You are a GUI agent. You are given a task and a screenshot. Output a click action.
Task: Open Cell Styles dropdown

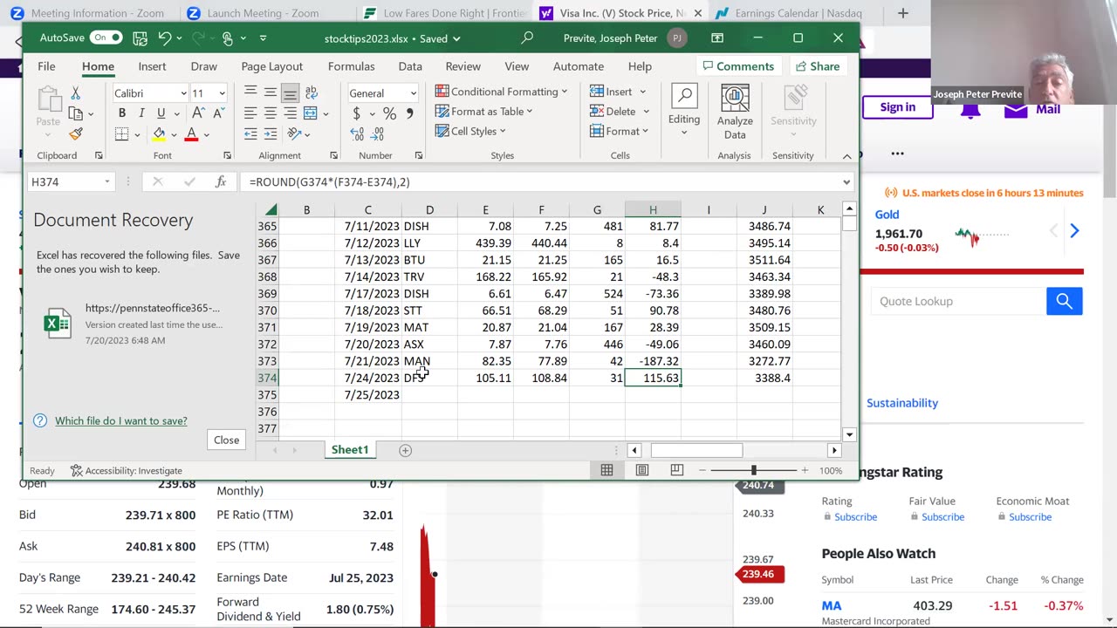pos(469,132)
